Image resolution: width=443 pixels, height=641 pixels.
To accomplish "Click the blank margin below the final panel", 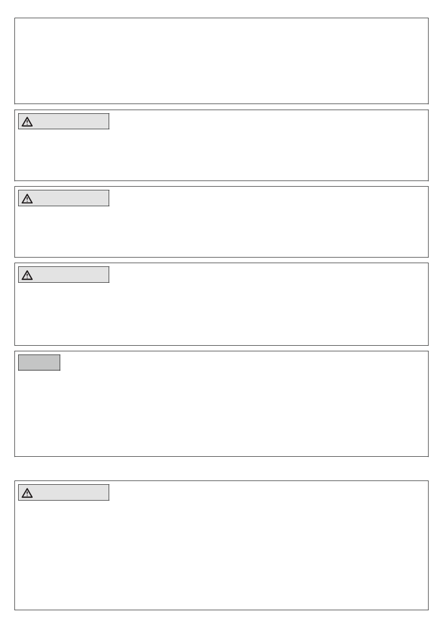I will 221,625.
